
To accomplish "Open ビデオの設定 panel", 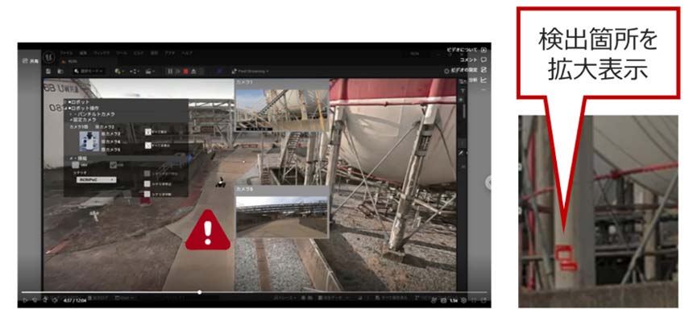I will point(468,70).
